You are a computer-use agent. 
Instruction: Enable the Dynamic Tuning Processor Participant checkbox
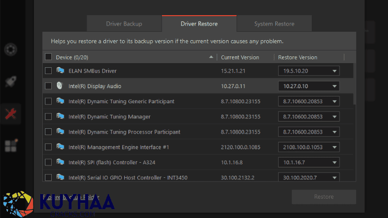tap(48, 132)
